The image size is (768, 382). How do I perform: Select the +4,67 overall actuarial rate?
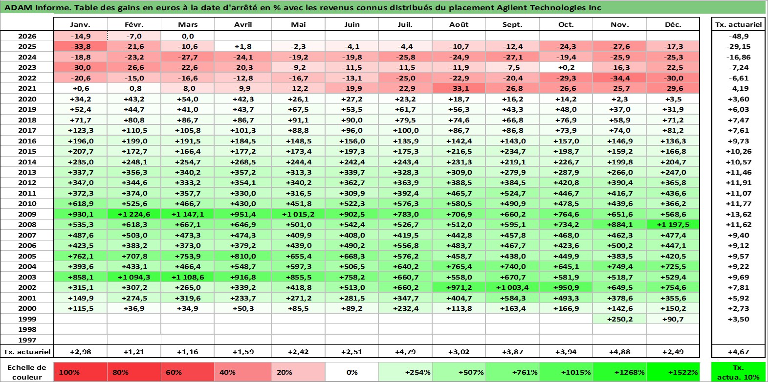pyautogui.click(x=738, y=352)
